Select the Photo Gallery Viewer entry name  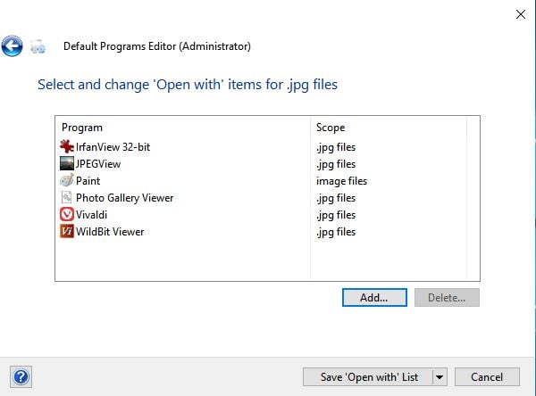(124, 198)
